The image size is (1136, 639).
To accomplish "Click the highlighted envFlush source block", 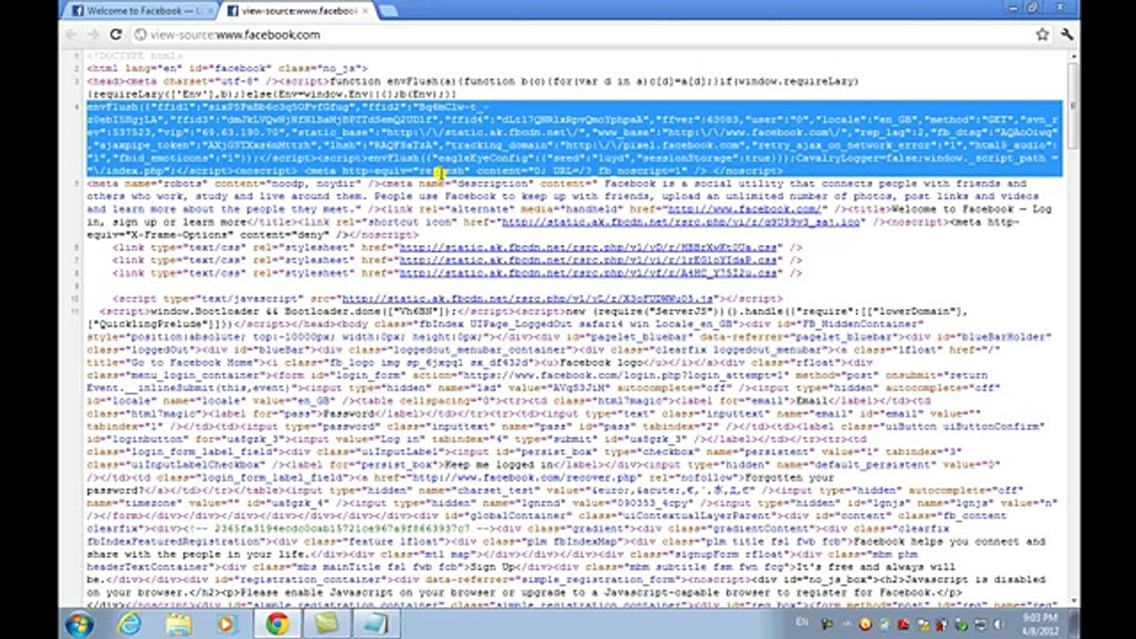I will point(574,138).
